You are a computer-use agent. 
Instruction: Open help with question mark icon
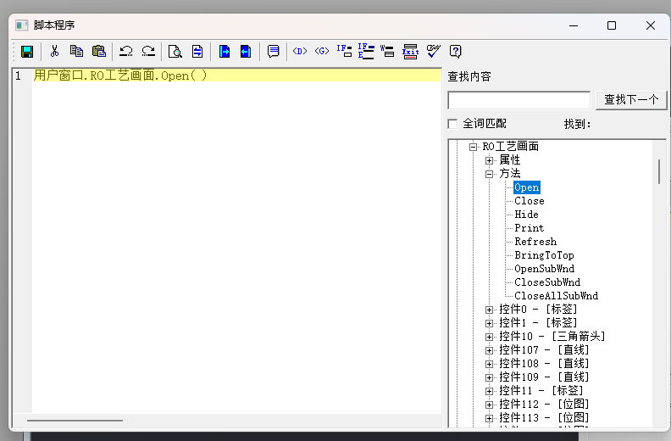coord(455,51)
